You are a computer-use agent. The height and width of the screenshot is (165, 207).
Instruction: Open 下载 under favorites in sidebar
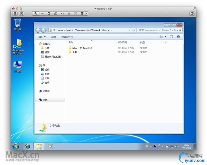(x=45, y=48)
